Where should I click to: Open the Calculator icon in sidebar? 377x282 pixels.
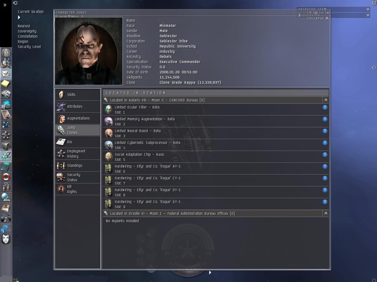point(6,166)
